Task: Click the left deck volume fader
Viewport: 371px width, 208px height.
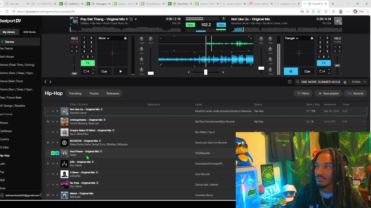Action: point(151,73)
